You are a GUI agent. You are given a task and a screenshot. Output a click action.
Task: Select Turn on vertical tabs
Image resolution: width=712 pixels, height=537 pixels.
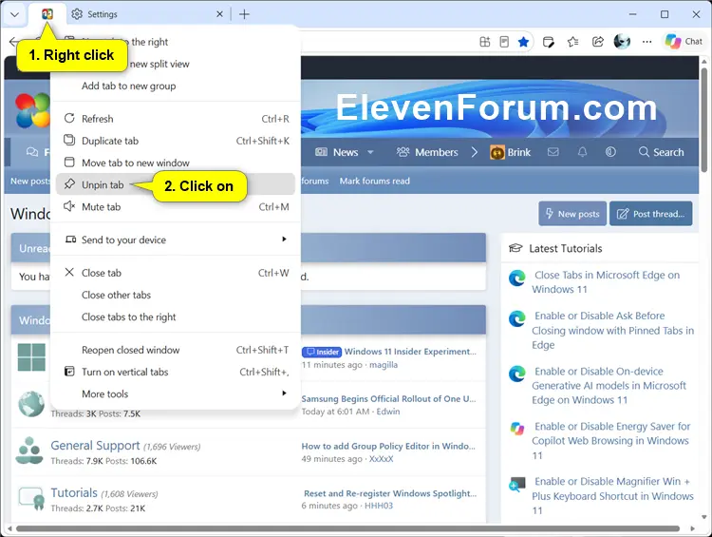[x=175, y=372]
